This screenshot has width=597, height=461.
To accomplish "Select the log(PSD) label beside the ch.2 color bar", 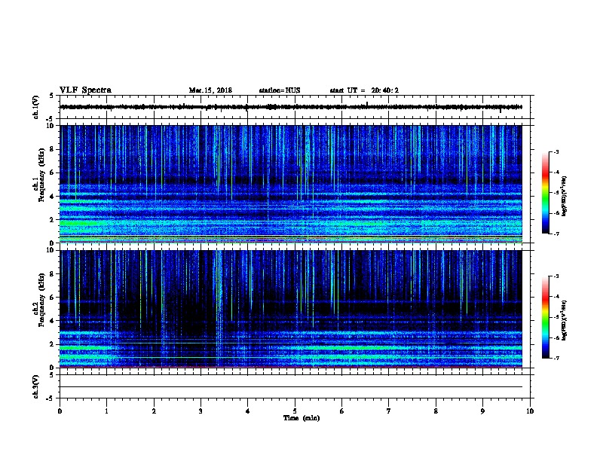I will (x=564, y=320).
